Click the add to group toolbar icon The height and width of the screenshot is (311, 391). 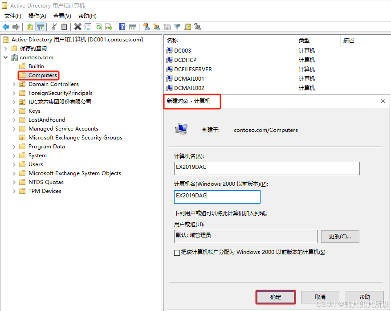198,27
